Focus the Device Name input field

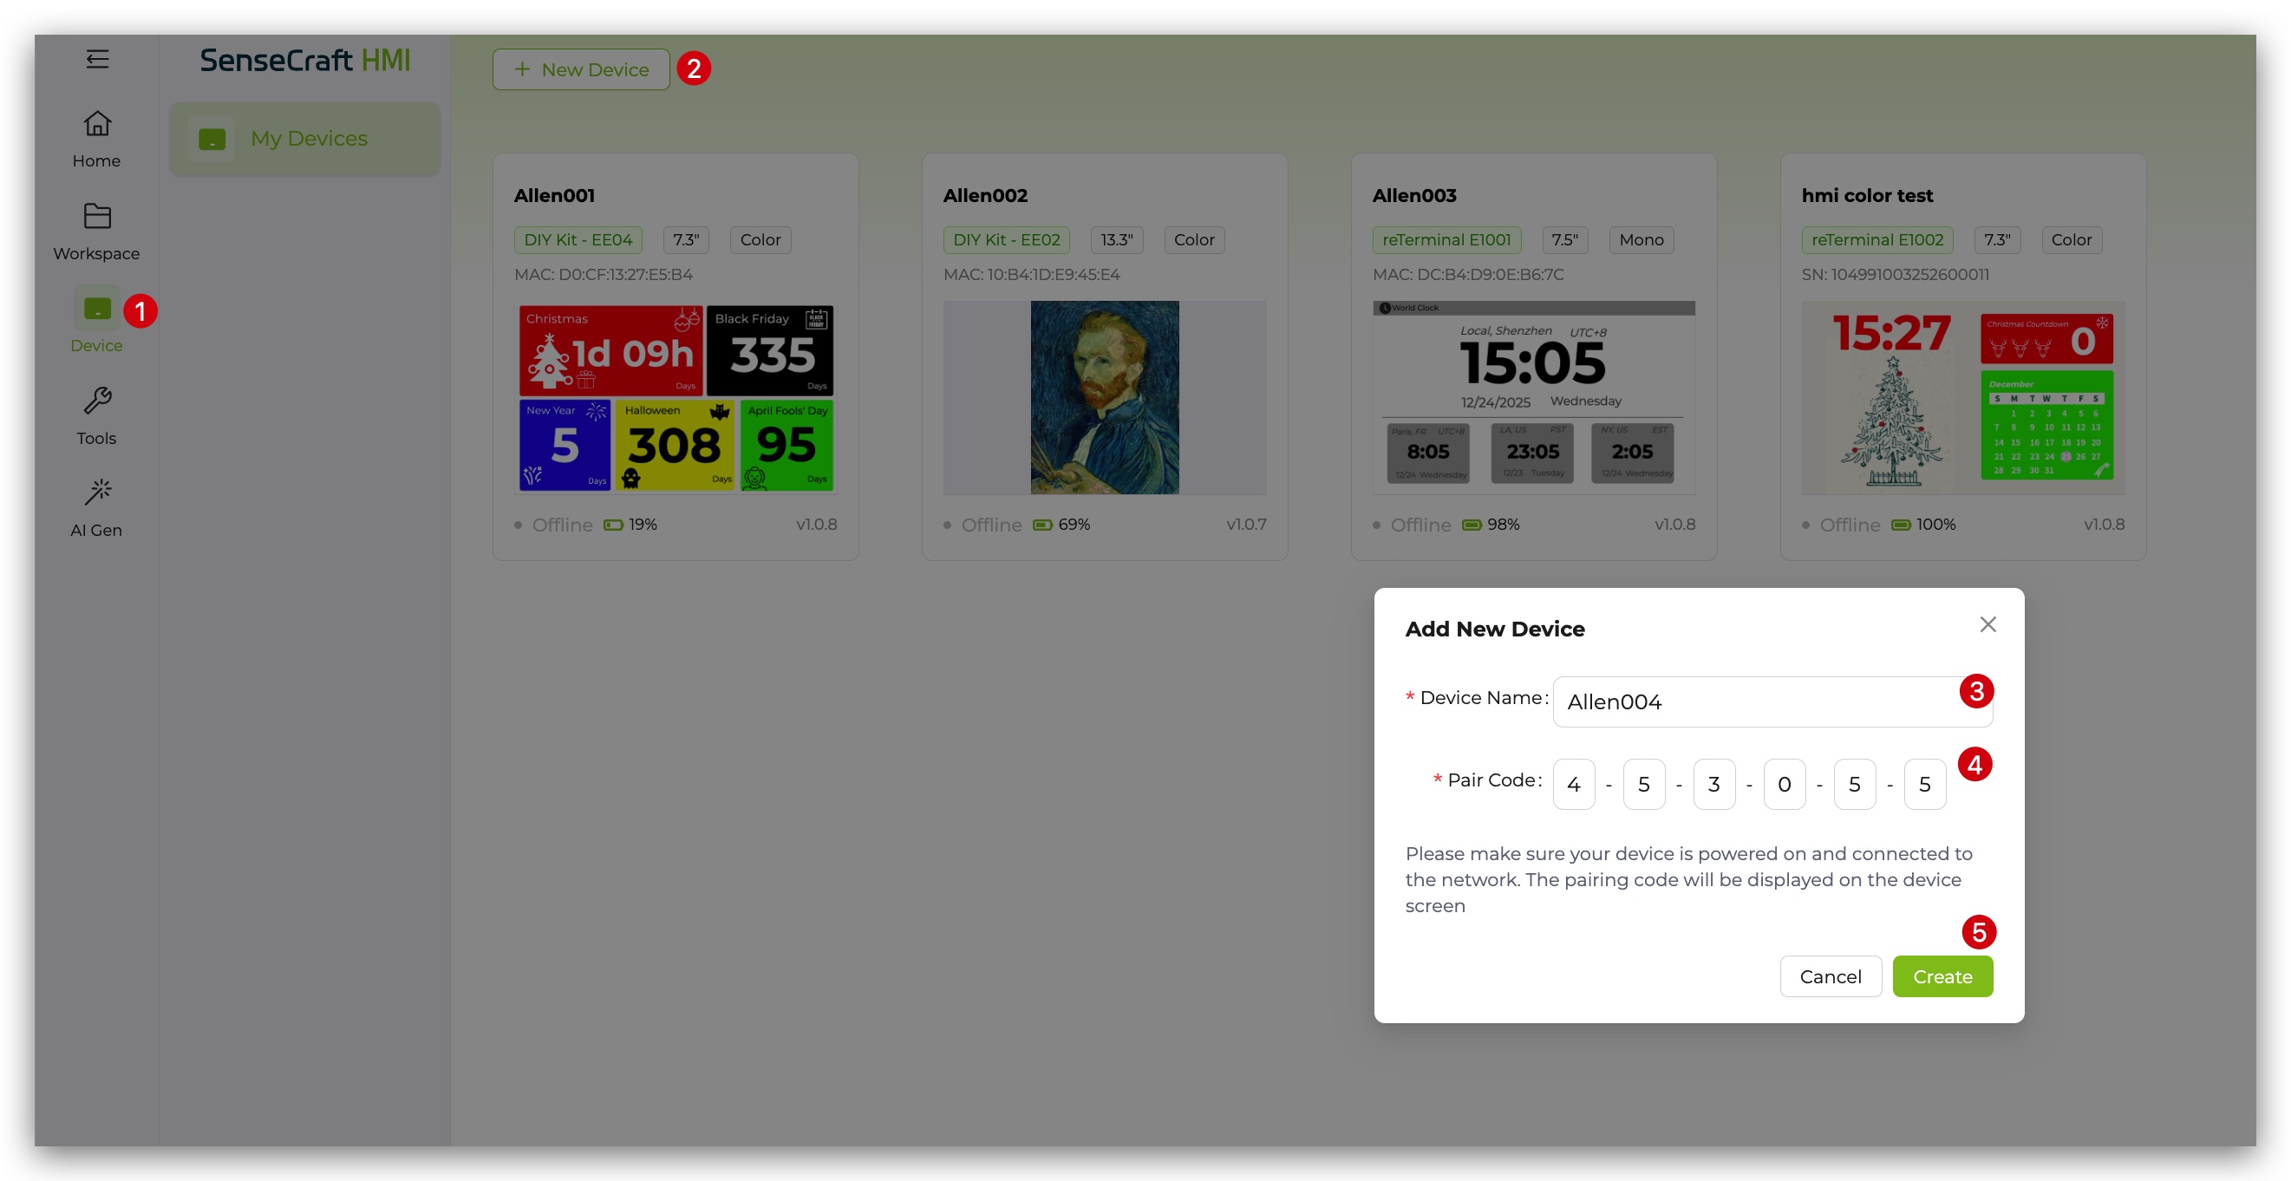click(1757, 701)
